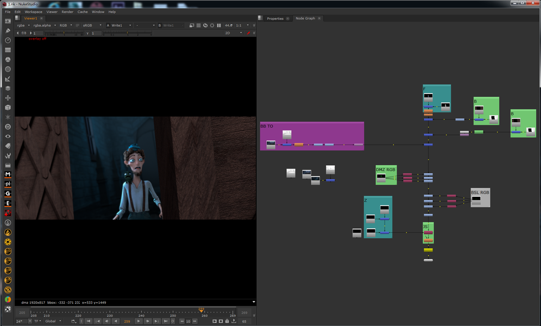Viewport: 541px width, 326px height.
Task: Click the viewer gamma Y slider
Action: click(128, 33)
